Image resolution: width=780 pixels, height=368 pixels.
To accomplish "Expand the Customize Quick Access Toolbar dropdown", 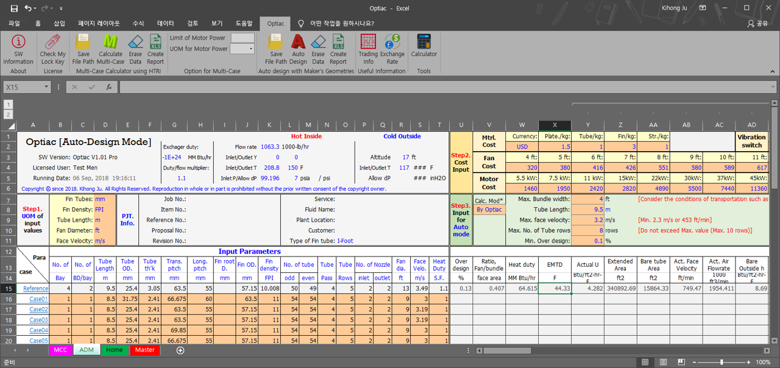I will (62, 8).
